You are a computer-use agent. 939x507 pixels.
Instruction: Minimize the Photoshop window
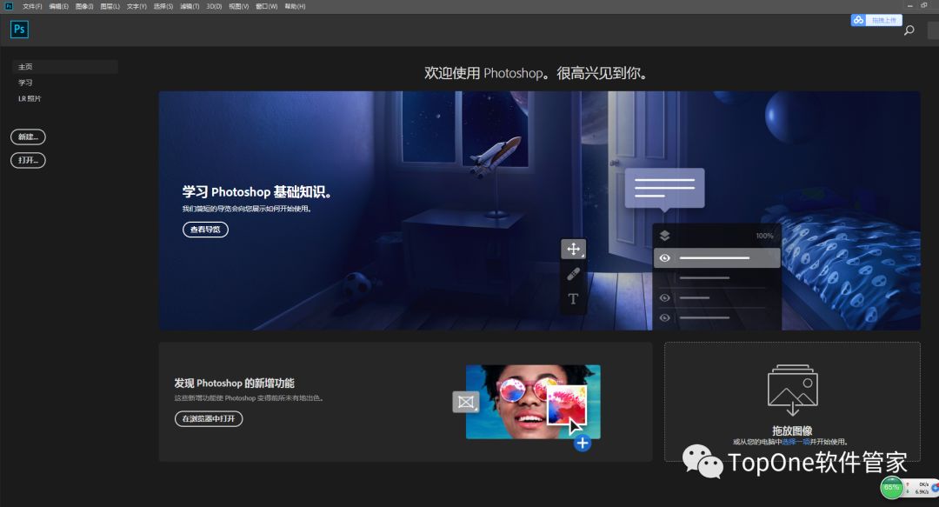(x=909, y=5)
